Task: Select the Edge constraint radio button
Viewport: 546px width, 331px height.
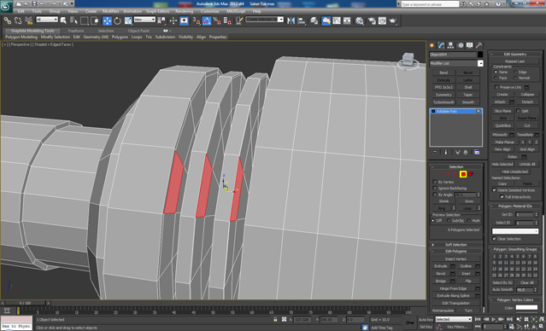Action: 515,72
